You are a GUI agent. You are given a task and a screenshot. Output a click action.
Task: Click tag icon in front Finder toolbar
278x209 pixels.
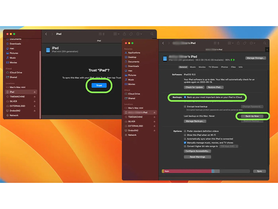pyautogui.click(x=245, y=43)
